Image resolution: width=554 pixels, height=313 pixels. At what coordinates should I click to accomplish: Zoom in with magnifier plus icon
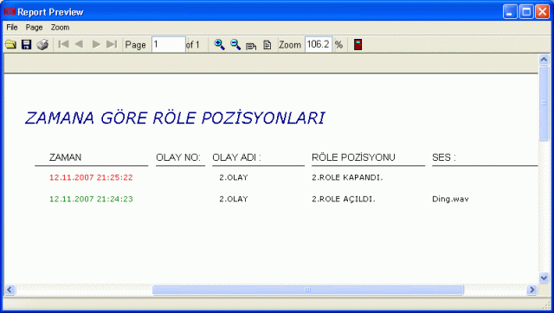coord(219,44)
